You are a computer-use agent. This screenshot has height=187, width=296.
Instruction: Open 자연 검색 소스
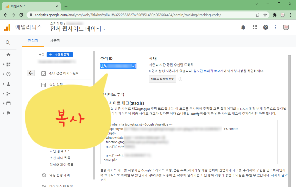60,151
